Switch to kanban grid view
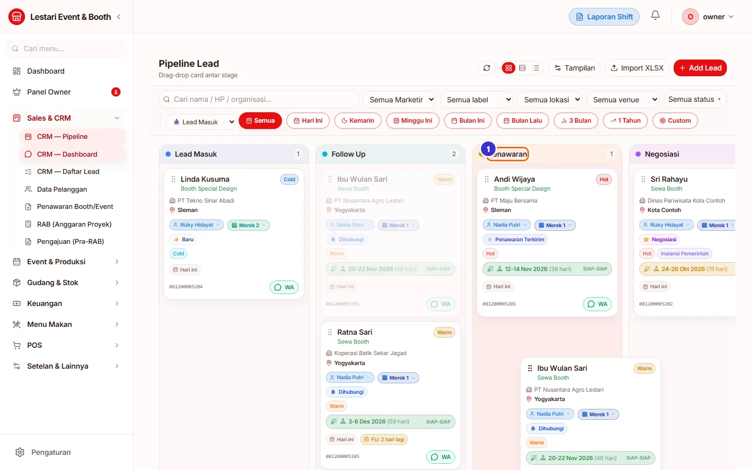This screenshot has width=752, height=470. coord(509,68)
